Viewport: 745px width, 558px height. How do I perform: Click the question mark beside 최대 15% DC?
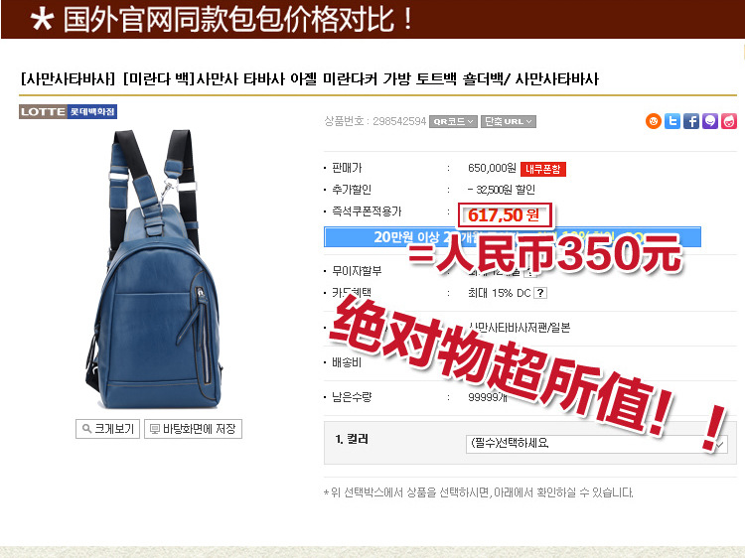coord(540,293)
